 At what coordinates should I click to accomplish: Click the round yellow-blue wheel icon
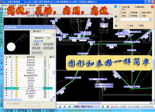[116, 26]
